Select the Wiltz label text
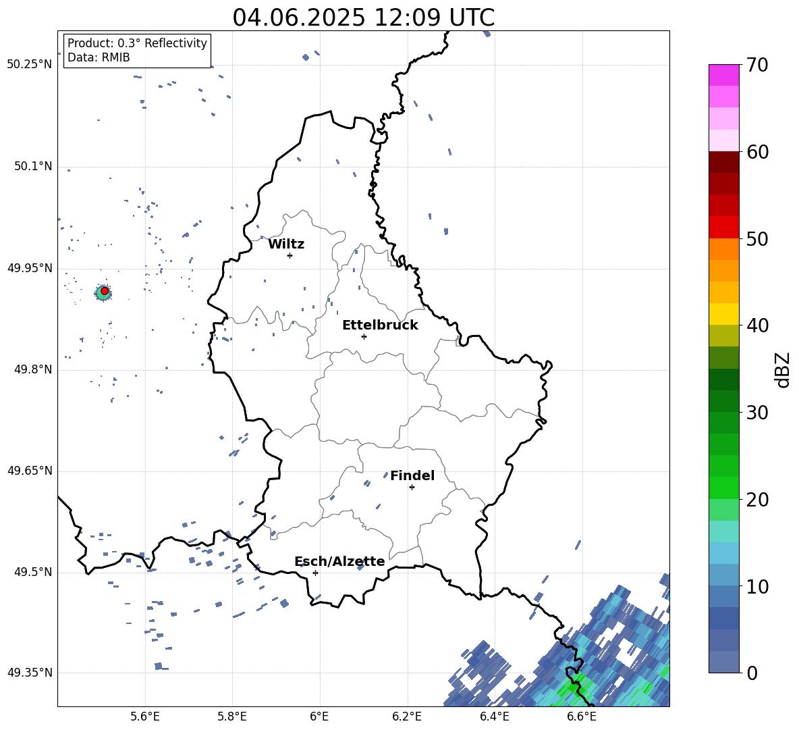This screenshot has height=730, width=799. point(286,244)
